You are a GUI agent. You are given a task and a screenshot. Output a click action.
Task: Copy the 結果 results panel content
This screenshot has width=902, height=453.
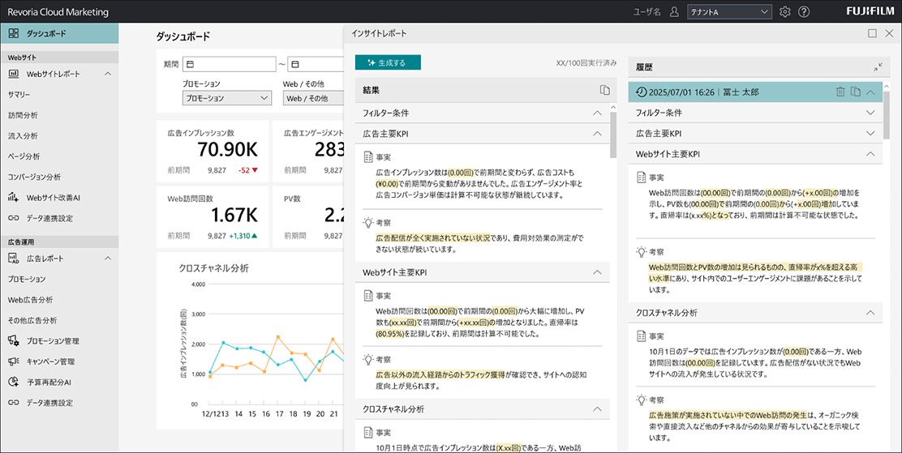tap(603, 91)
